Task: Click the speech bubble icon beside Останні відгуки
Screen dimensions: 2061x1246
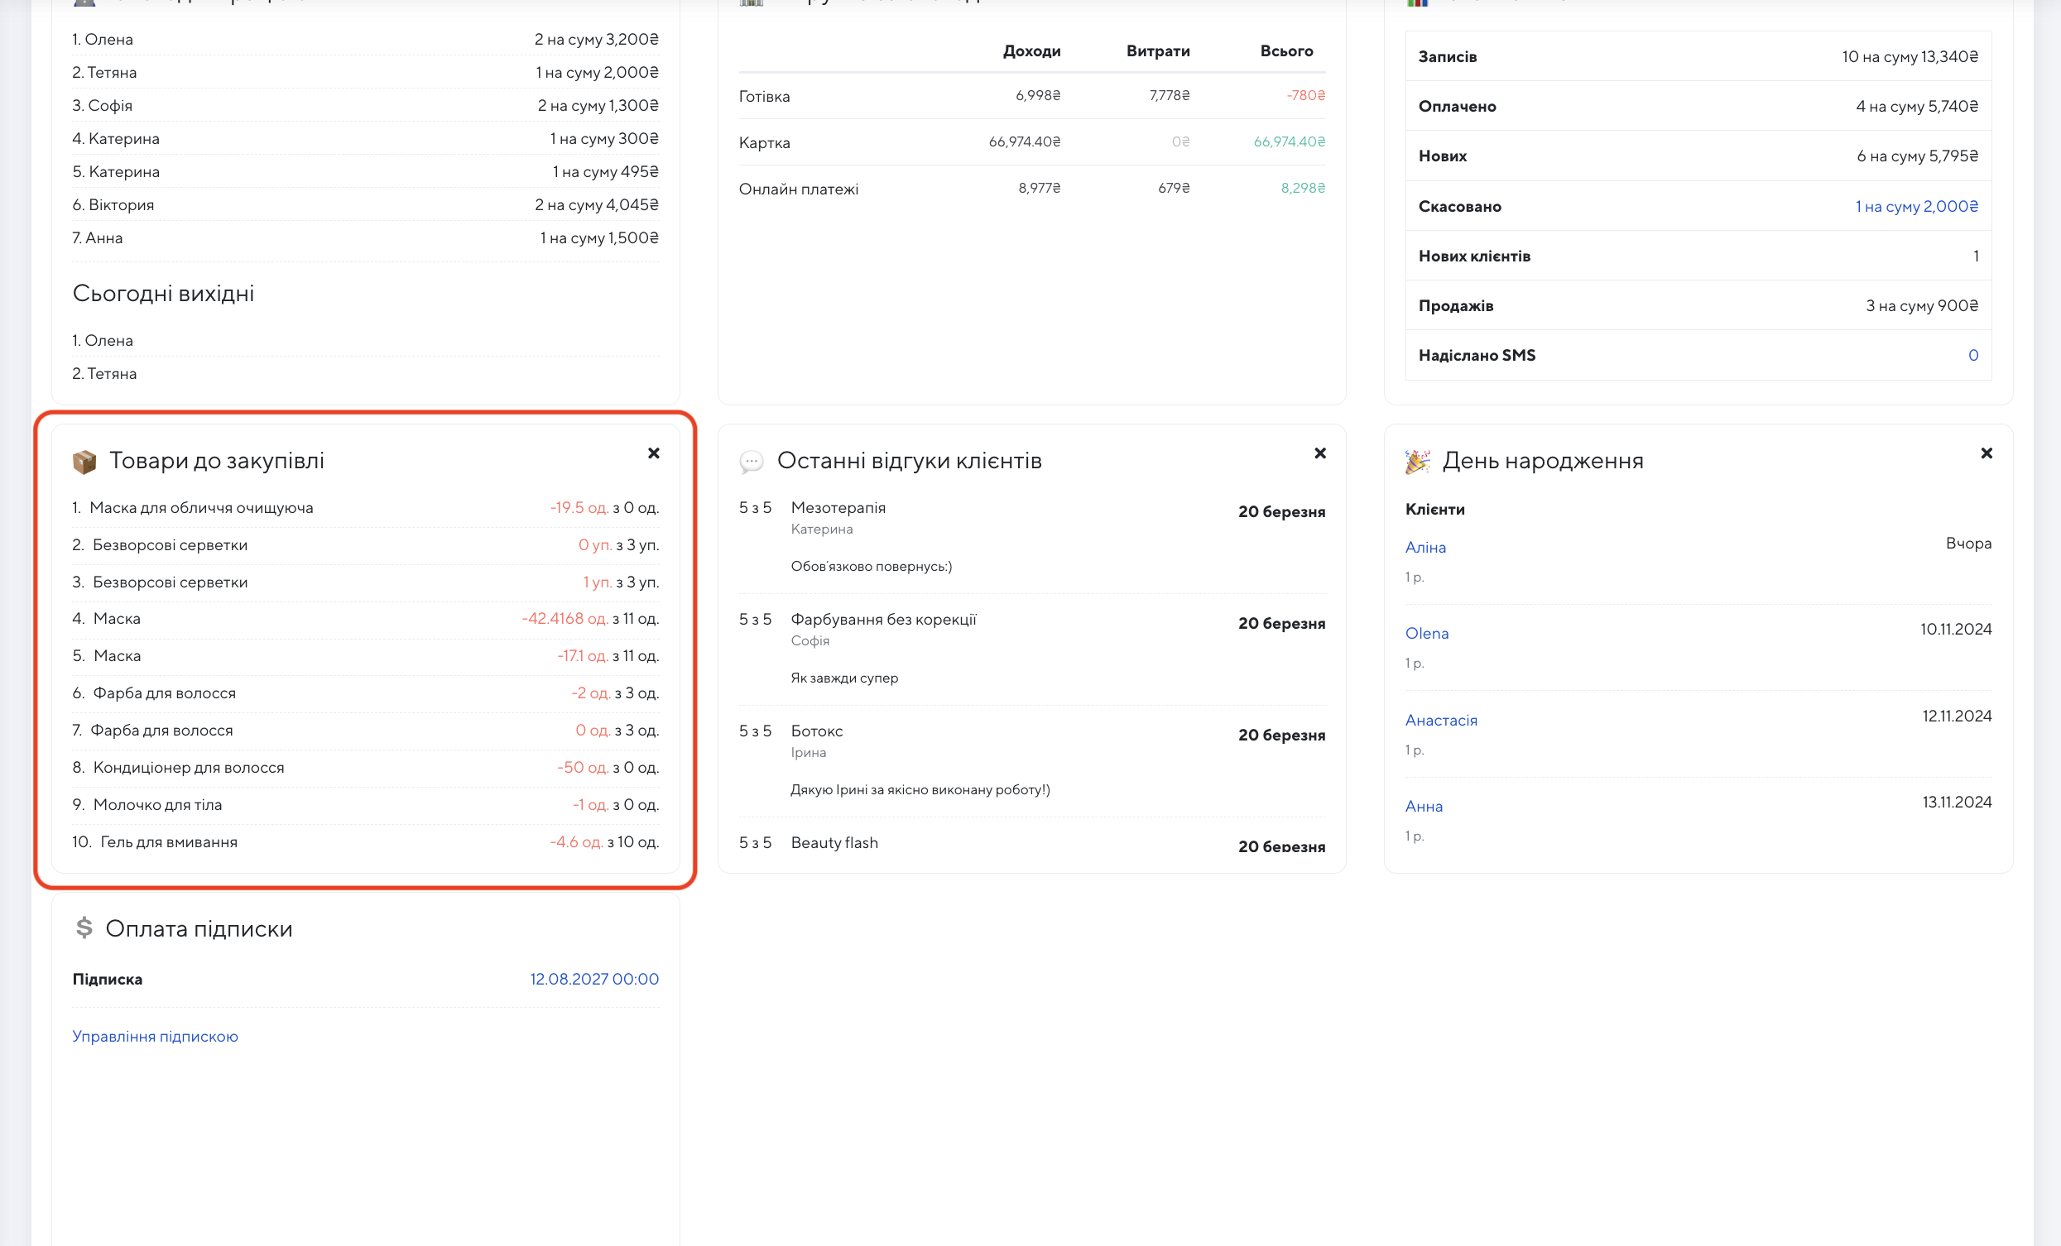Action: (x=751, y=462)
